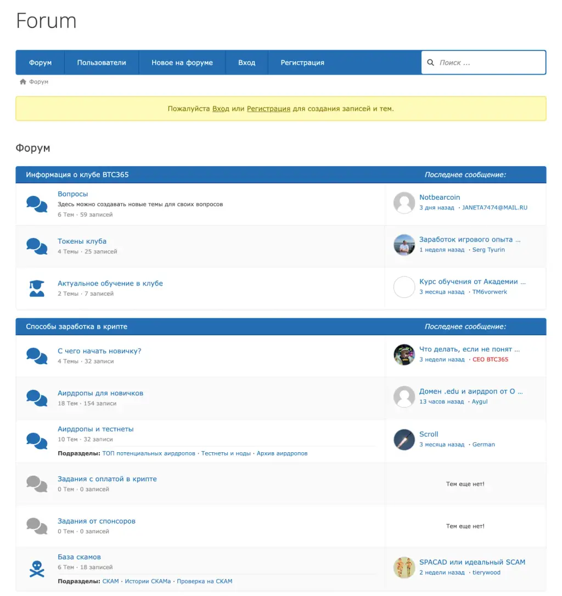Click the Форум breadcrumb link

click(39, 82)
